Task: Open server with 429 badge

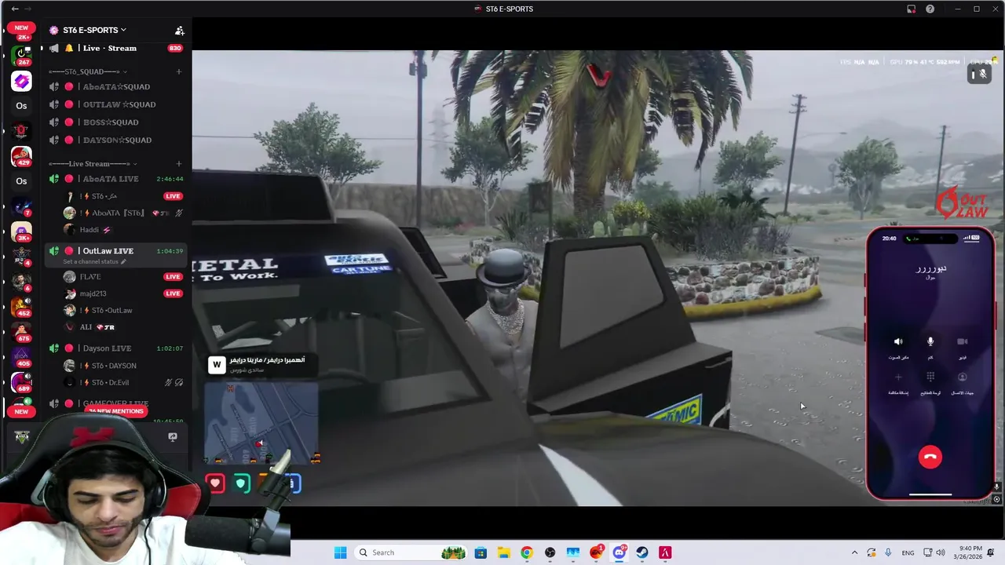Action: tap(21, 156)
